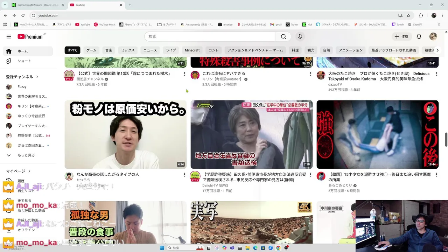Image resolution: width=448 pixels, height=252 pixels.
Task: Select the すべて filter chip
Action: 72,50
